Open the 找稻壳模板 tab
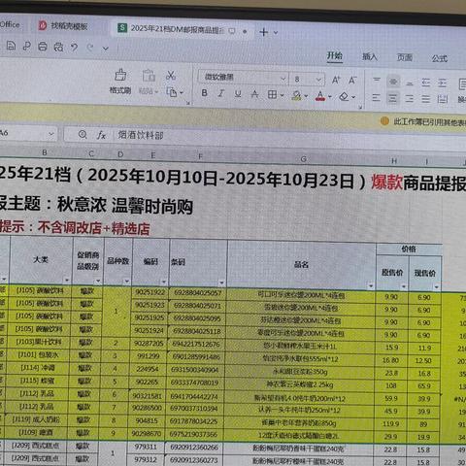This screenshot has height=466, width=466. click(x=63, y=26)
